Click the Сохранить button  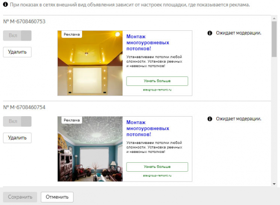point(20,197)
